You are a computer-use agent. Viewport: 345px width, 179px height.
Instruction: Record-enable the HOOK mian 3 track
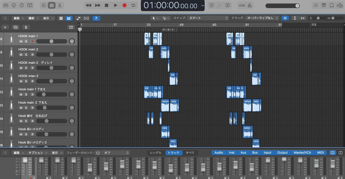point(32,81)
